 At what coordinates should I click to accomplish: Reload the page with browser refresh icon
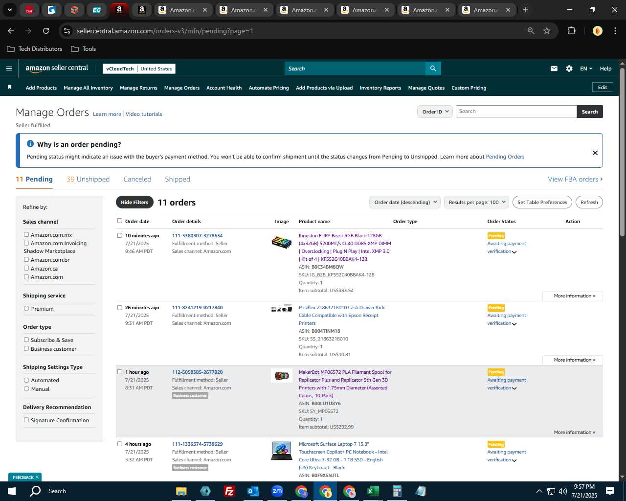tap(46, 31)
